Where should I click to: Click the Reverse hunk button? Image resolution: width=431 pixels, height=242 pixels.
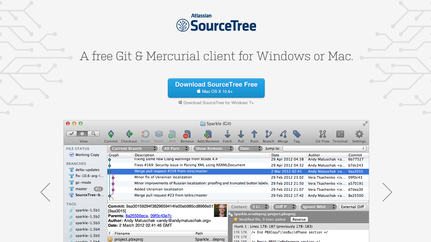[x=299, y=219]
